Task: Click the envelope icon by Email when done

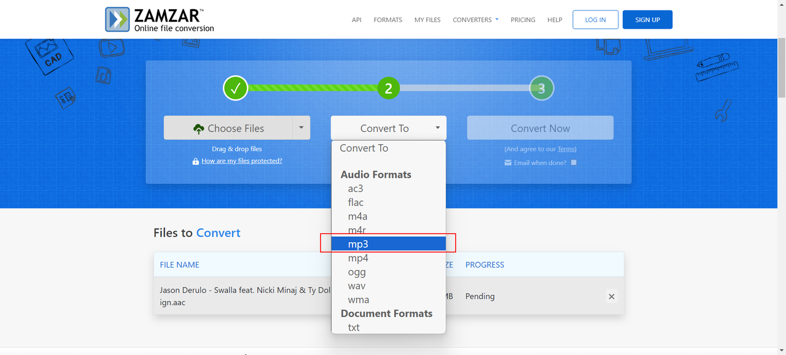Action: (x=508, y=163)
